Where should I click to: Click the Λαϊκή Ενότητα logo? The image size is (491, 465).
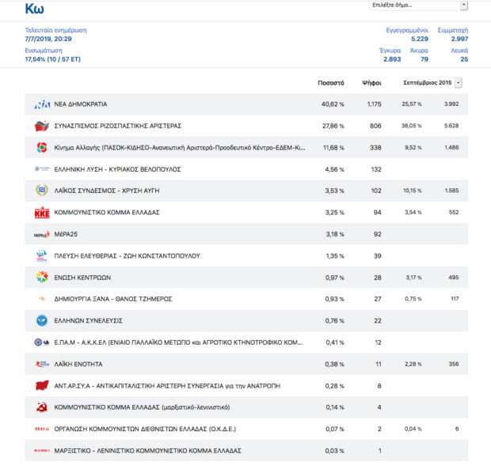pyautogui.click(x=42, y=364)
